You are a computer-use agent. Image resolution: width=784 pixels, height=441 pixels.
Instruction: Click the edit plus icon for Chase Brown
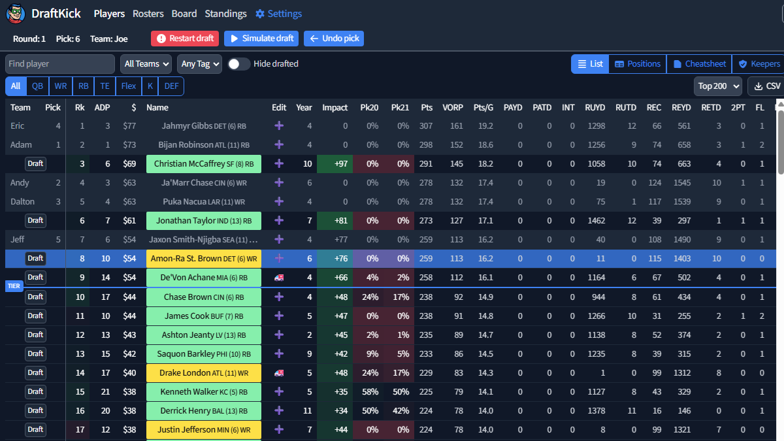pyautogui.click(x=279, y=297)
